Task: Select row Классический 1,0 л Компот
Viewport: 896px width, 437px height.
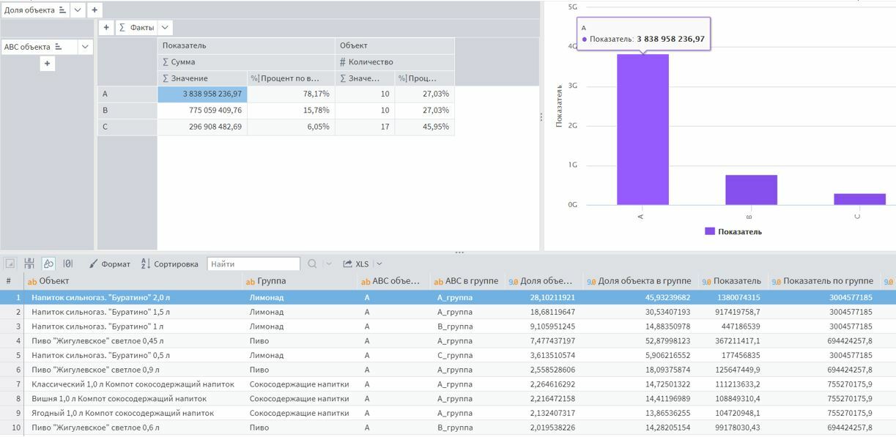Action: [x=448, y=384]
